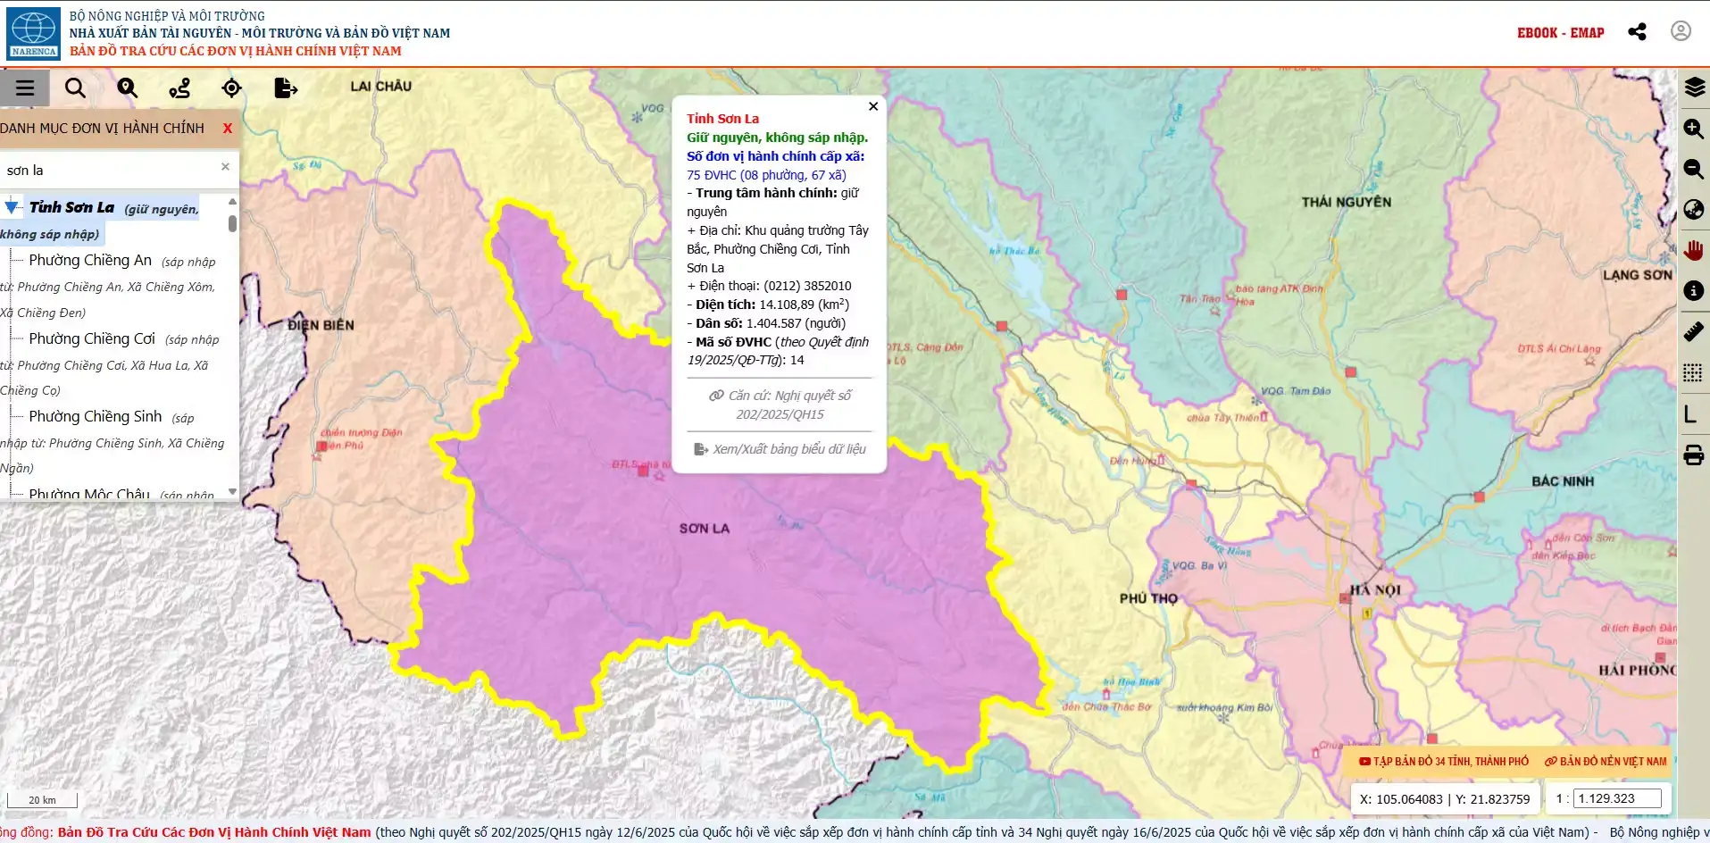1710x843 pixels.
Task: Collapse the Tỉnh Sơn La tree node
Action: click(x=11, y=208)
